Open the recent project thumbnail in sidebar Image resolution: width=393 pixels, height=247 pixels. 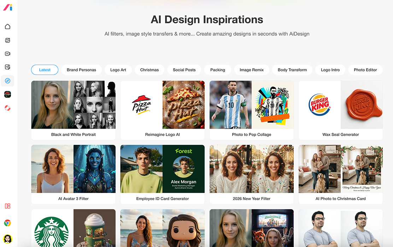(x=7, y=94)
